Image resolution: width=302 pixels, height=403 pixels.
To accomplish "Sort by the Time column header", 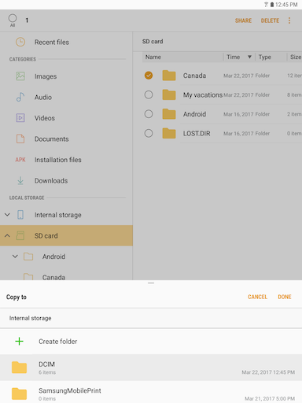I will click(234, 57).
